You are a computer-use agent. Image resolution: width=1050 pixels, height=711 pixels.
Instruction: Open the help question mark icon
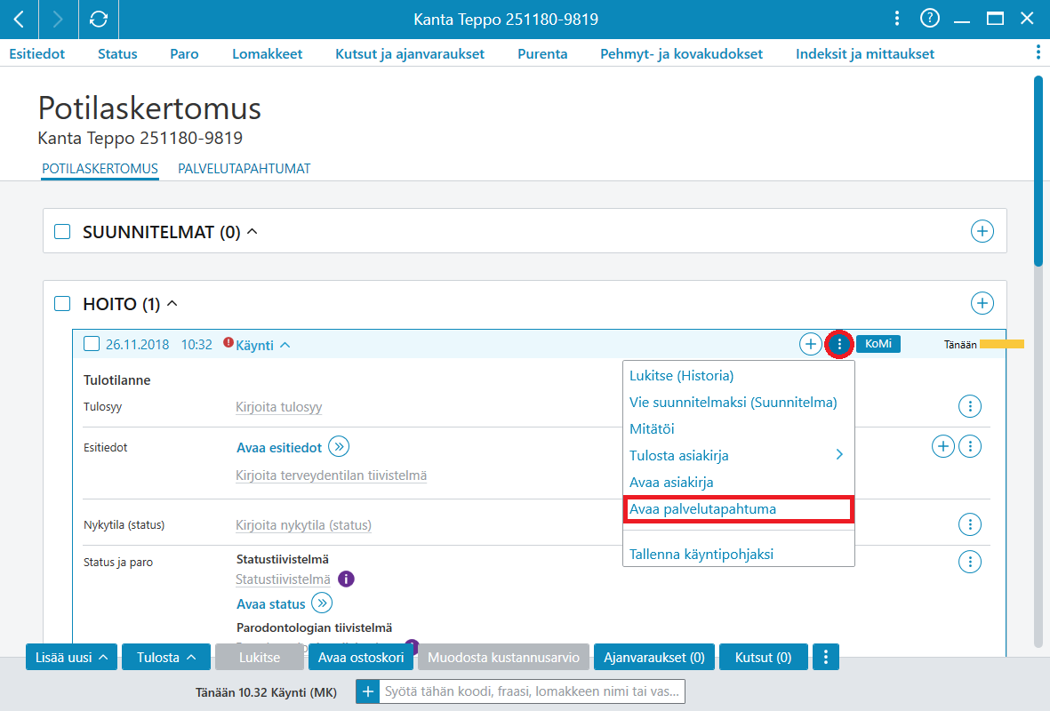tap(929, 19)
